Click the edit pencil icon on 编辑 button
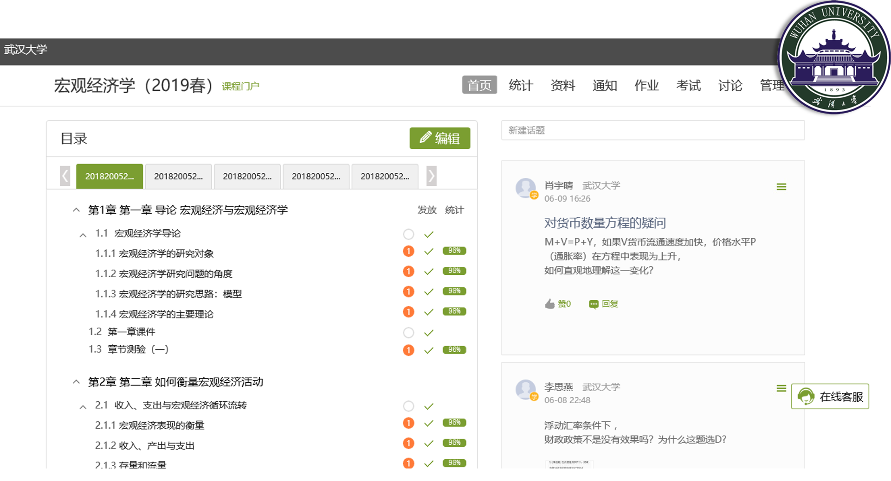Image resolution: width=891 pixels, height=481 pixels. [425, 138]
